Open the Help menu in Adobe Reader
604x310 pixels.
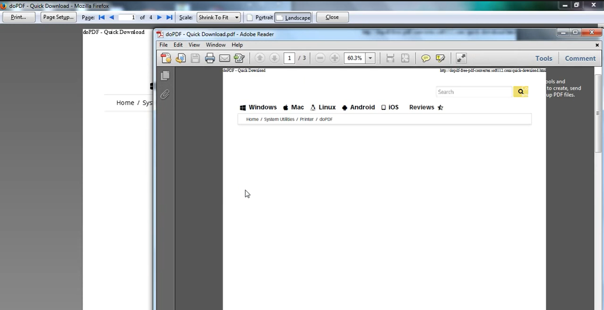coord(237,45)
